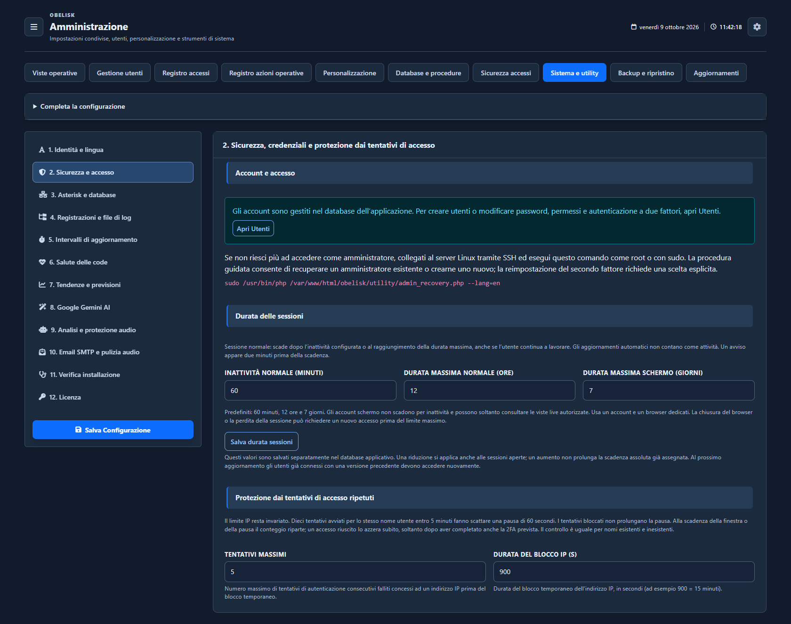Screen dimensions: 791x624
Task: Click the stethoscope icon of Verifica installazione
Action: click(42, 375)
